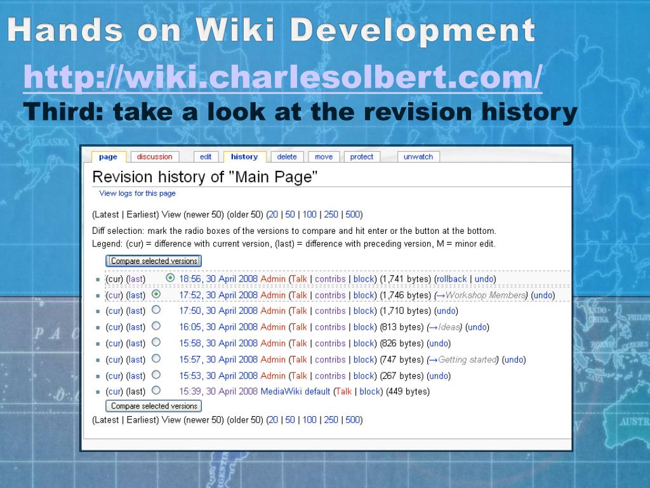Open the discussion tab
Viewport: 650px width, 488px height.
[x=155, y=157]
